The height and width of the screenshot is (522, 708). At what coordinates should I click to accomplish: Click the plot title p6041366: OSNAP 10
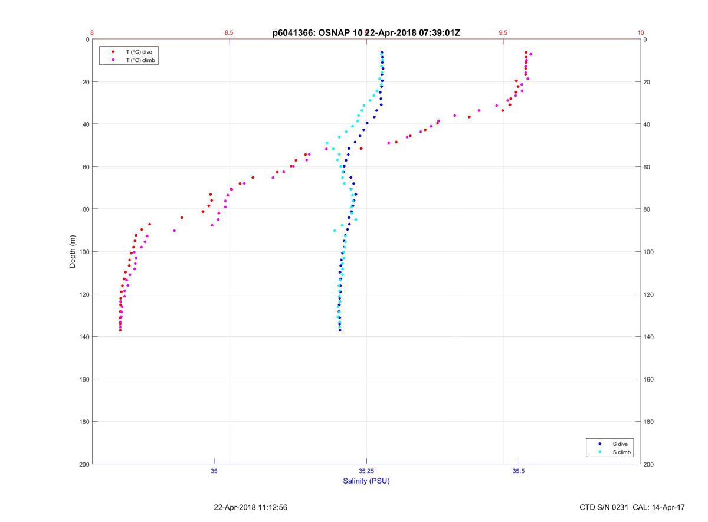(x=317, y=33)
